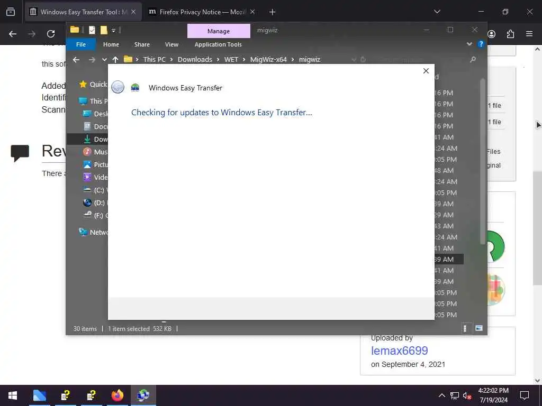Click the Properties quick access toolbar icon
The image size is (542, 406).
92,30
